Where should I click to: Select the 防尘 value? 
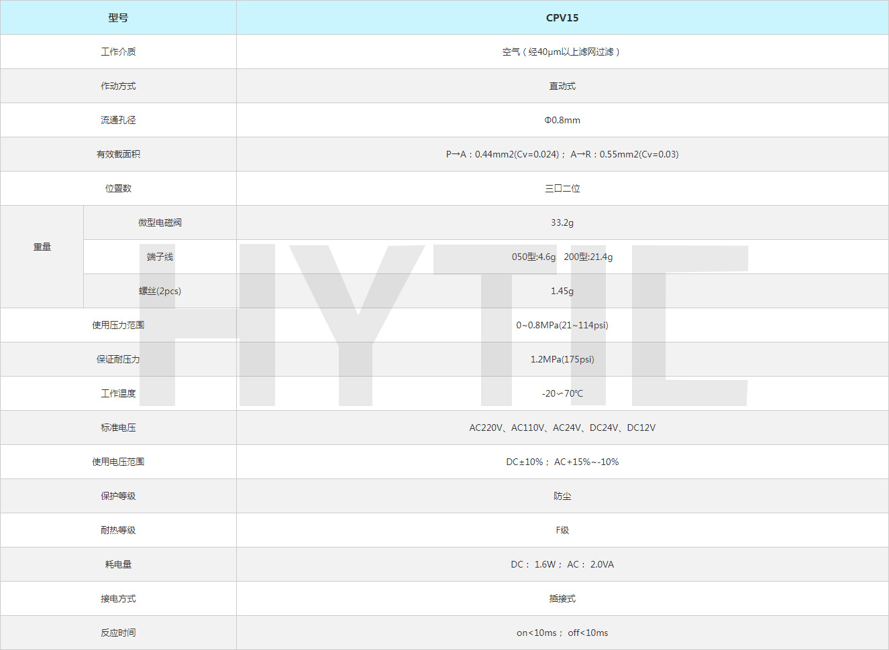coord(562,496)
